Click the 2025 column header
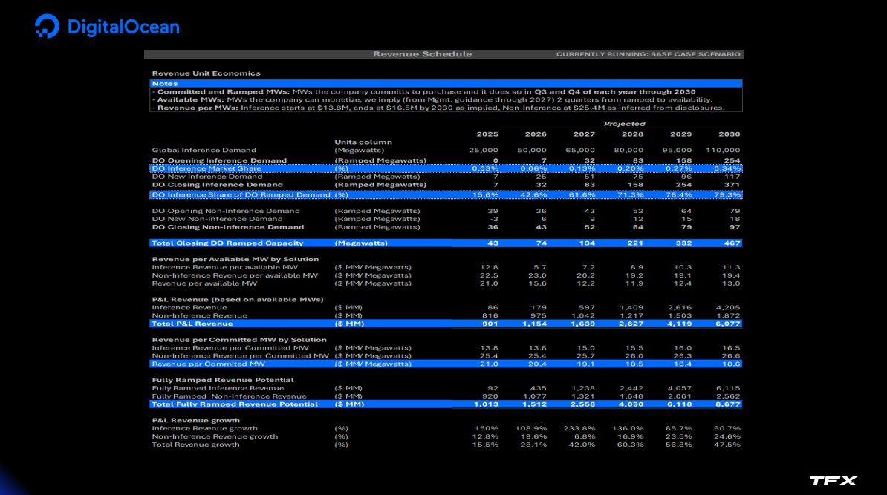The width and height of the screenshot is (887, 495). [x=487, y=134]
